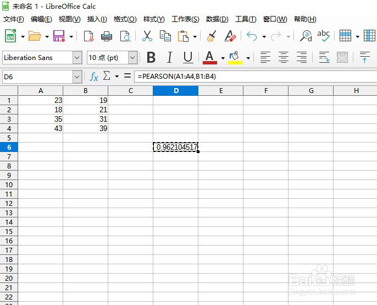Toggle Italic formatting
The height and width of the screenshot is (305, 377).
(x=170, y=57)
